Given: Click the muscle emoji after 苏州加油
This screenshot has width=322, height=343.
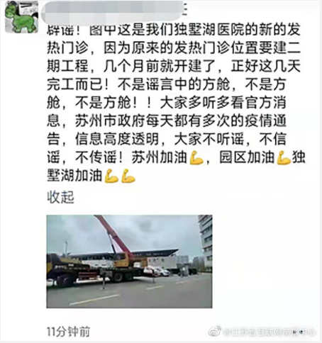Looking at the screenshot, I should tap(196, 157).
